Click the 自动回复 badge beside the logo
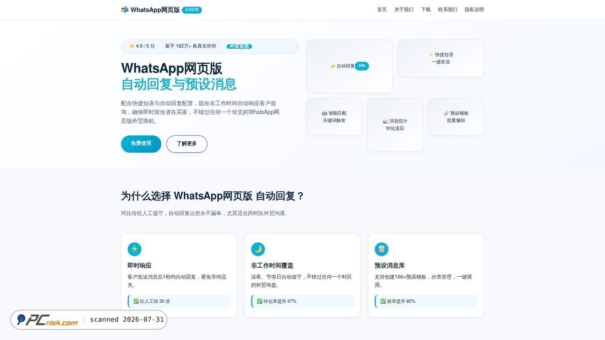Viewport: 605px width, 340px height. [192, 10]
